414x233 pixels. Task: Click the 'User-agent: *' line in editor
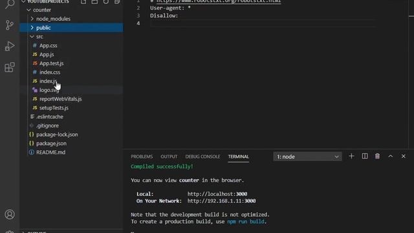pos(170,8)
